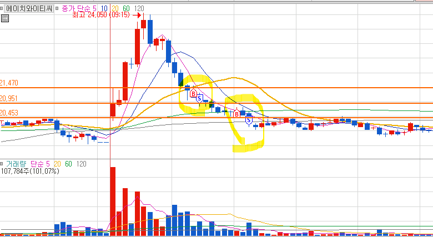The image size is (433, 237).
Task: Click the orange 20 price average color label
Action: 115,8
